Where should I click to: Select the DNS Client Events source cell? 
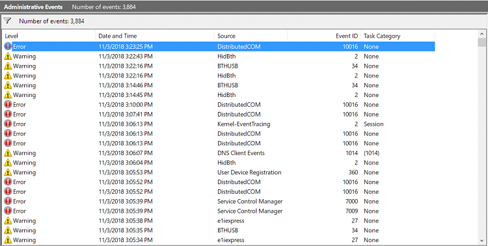click(x=241, y=153)
